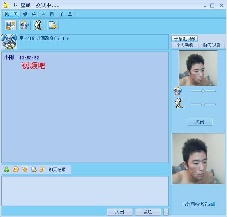Click the nudge/shake window icon
The height and width of the screenshot is (217, 227).
click(25, 169)
